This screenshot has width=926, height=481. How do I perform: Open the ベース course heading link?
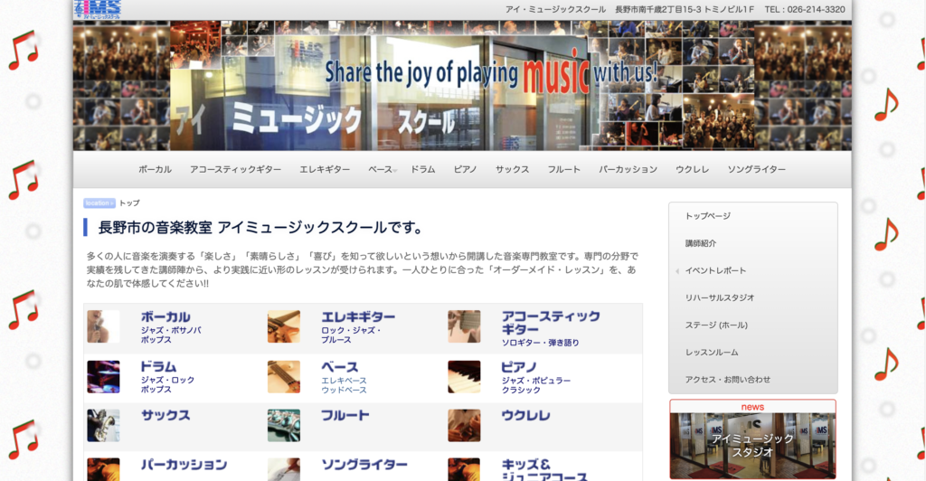pyautogui.click(x=340, y=366)
